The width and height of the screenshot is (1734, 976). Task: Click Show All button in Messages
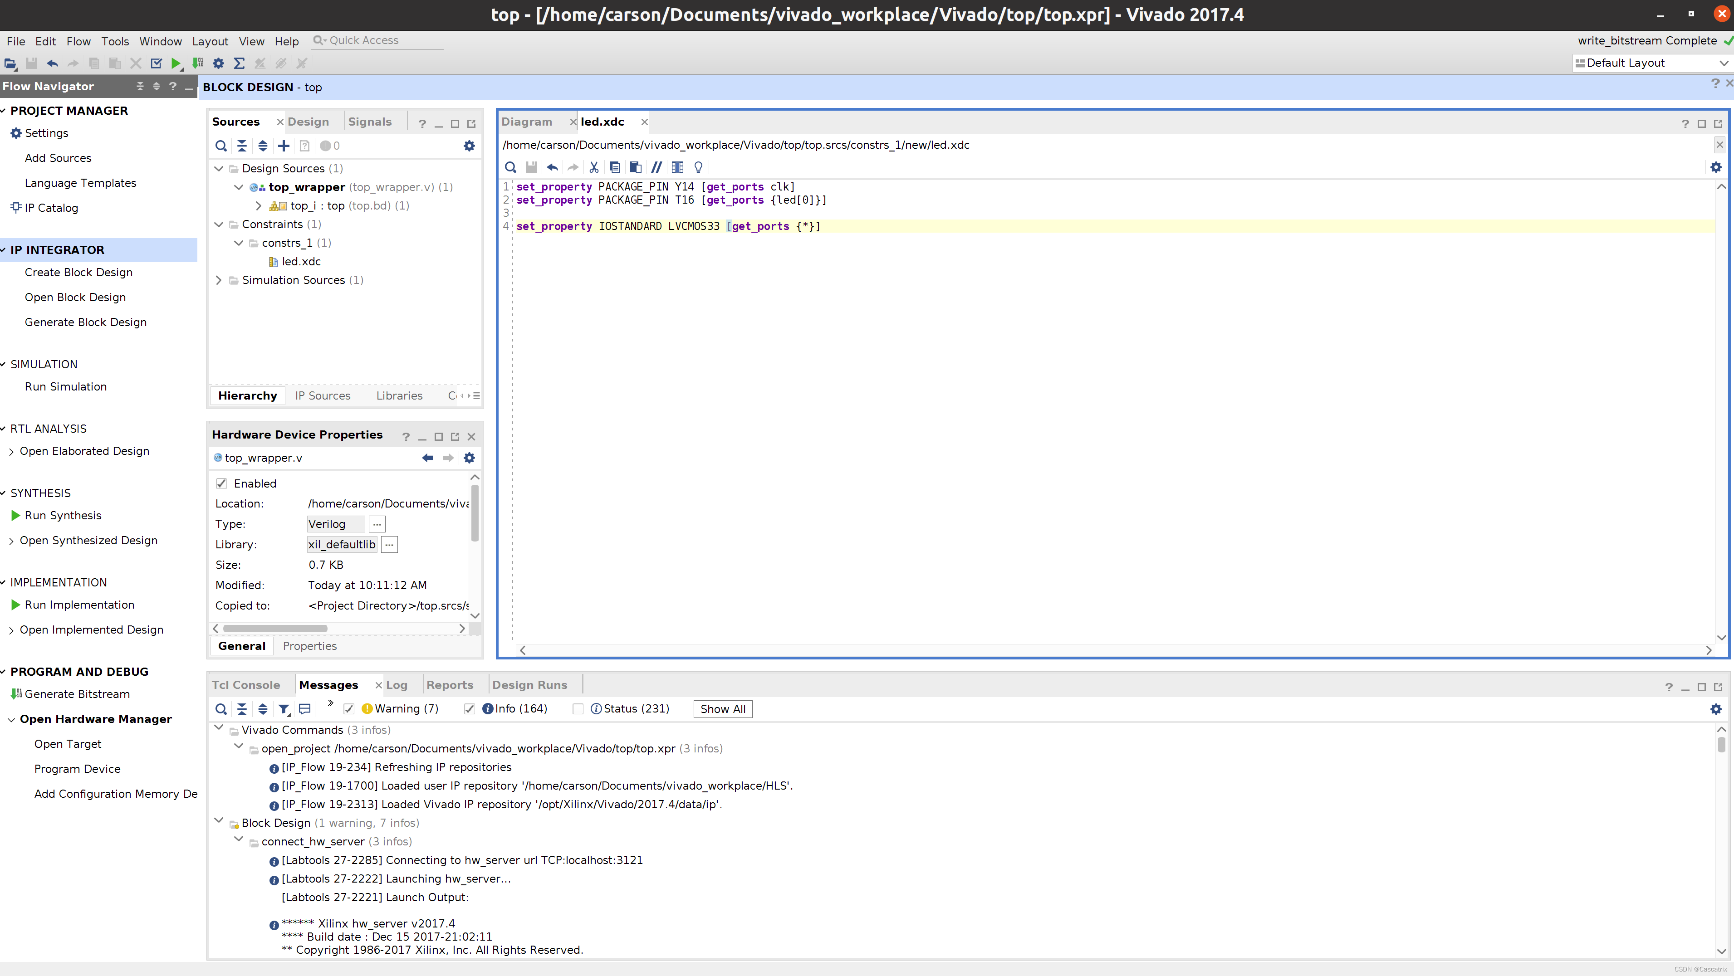point(723,708)
